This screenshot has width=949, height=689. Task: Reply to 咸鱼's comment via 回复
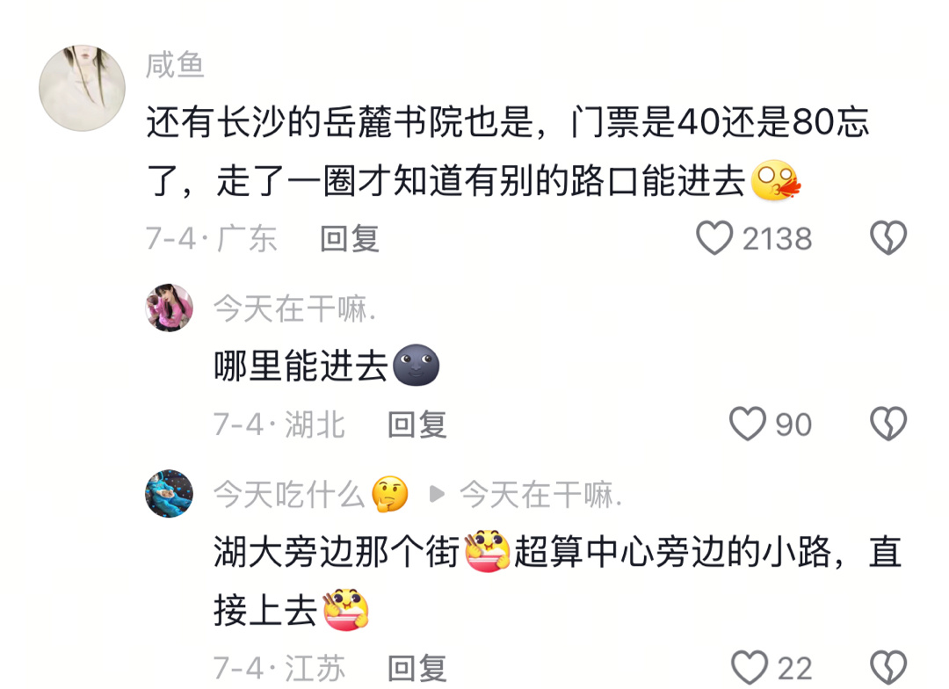[350, 238]
